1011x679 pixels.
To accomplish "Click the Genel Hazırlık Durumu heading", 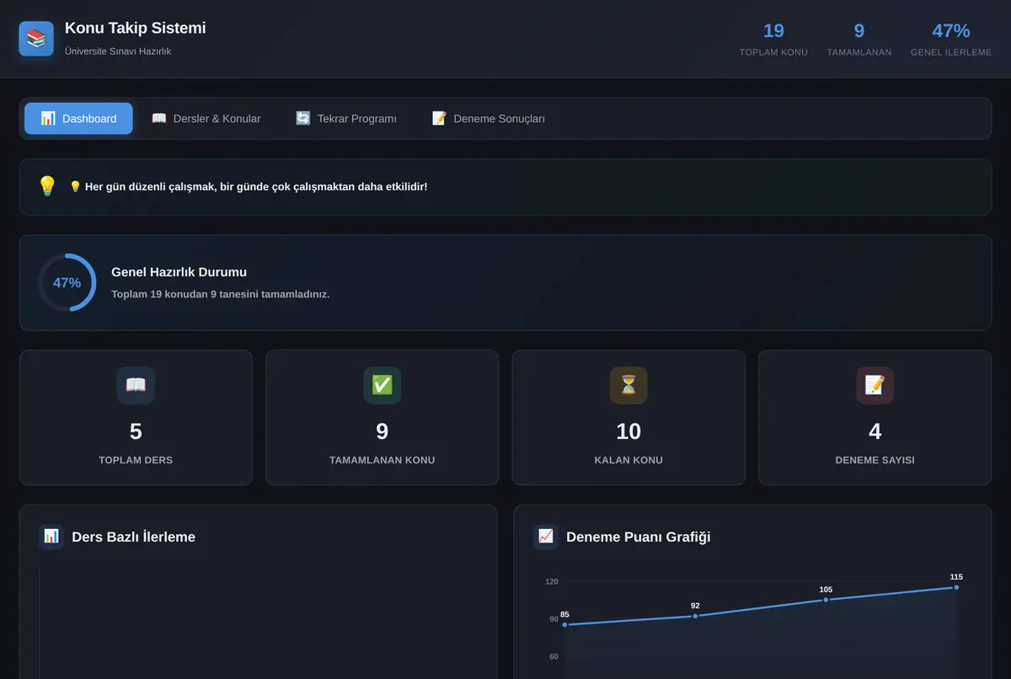I will click(179, 272).
